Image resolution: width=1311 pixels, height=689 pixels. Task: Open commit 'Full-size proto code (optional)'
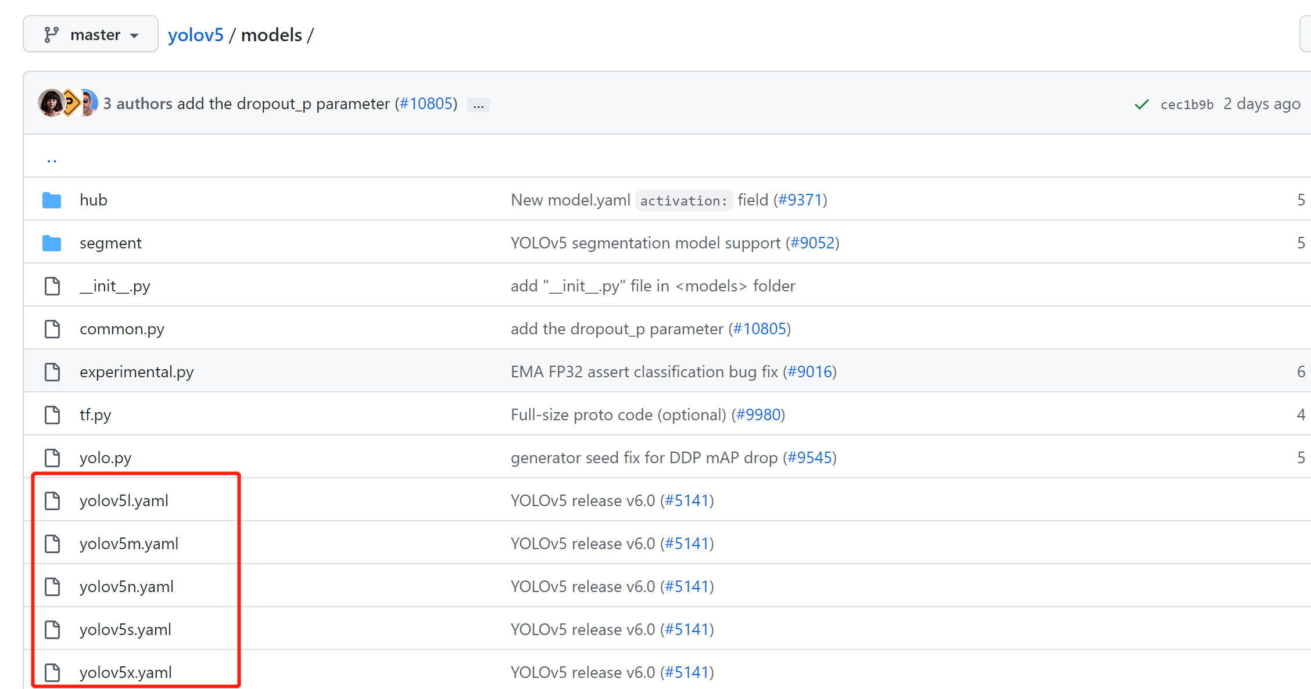[x=618, y=414]
